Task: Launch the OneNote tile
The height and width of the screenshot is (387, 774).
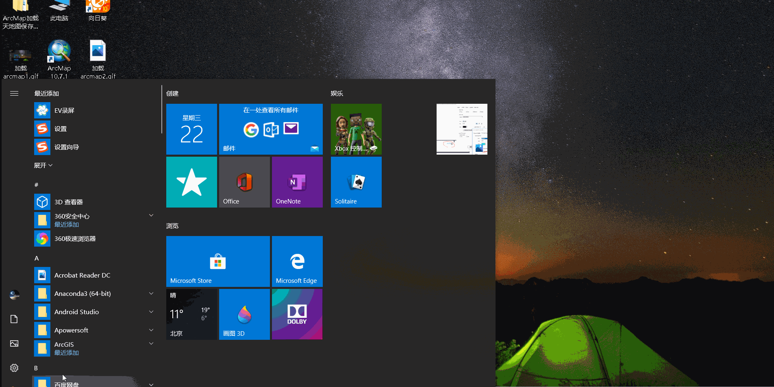Action: (297, 182)
